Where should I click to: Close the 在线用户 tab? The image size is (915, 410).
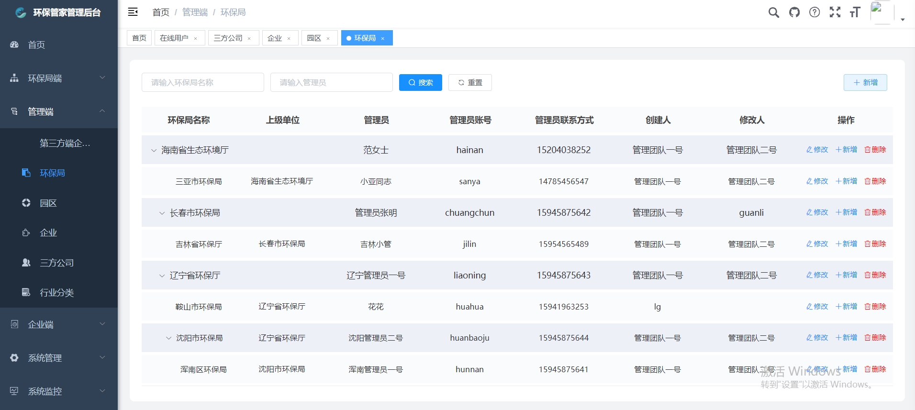click(196, 38)
